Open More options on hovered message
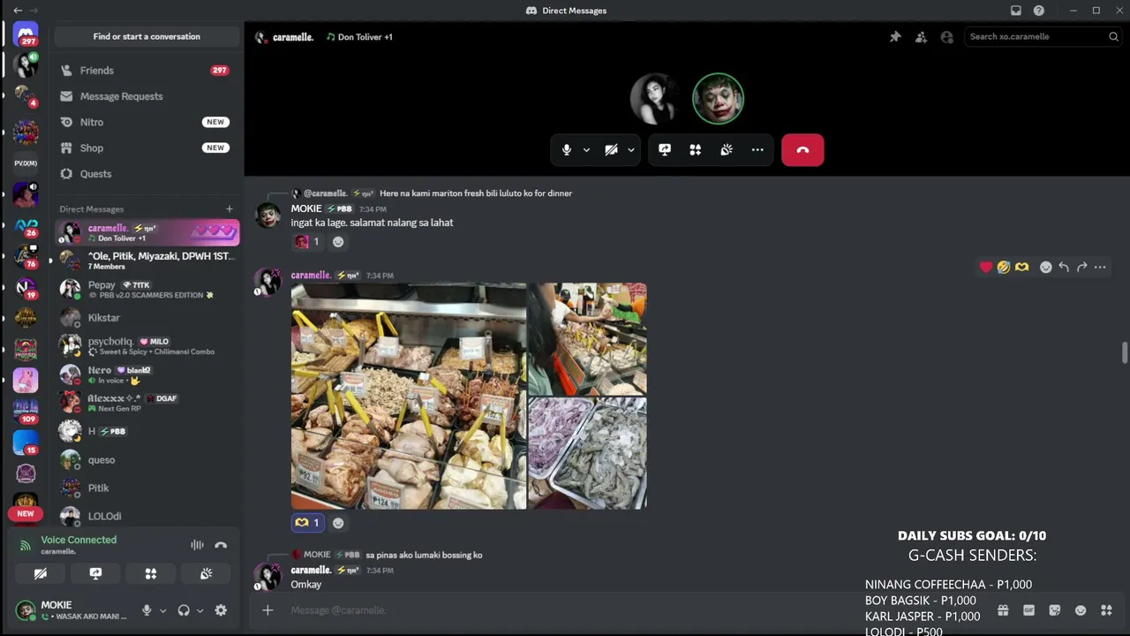Image resolution: width=1130 pixels, height=636 pixels. (x=1100, y=267)
